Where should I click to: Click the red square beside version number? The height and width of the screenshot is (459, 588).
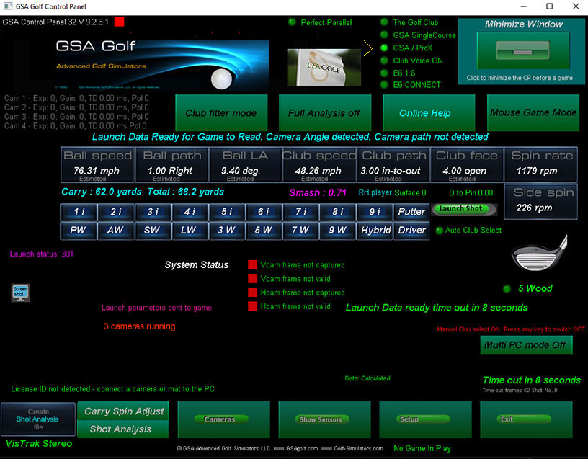119,22
